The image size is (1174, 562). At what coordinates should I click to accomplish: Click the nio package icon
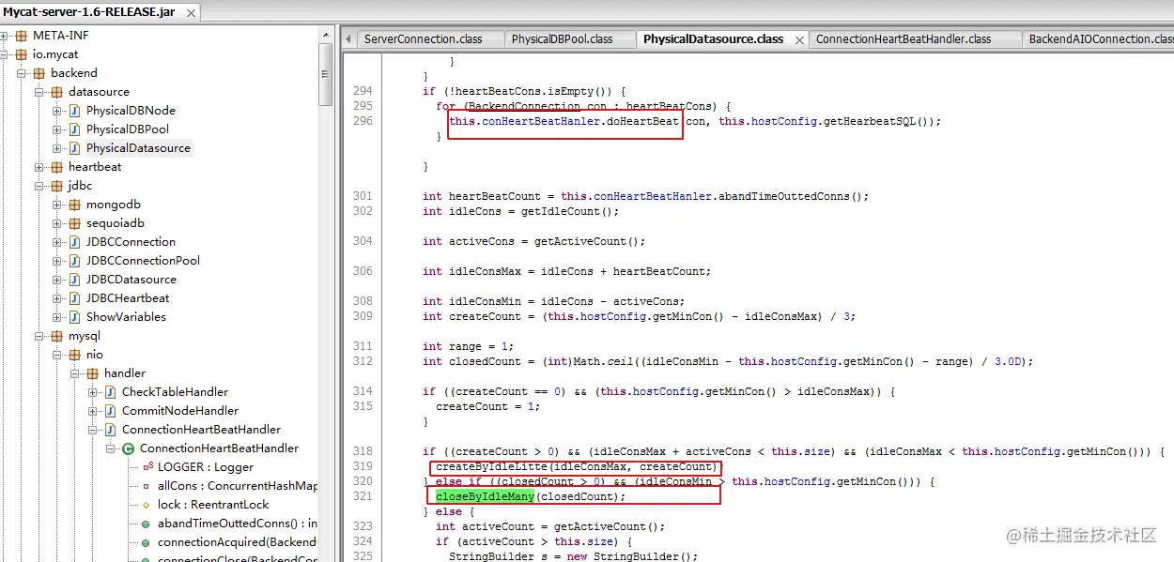(74, 355)
